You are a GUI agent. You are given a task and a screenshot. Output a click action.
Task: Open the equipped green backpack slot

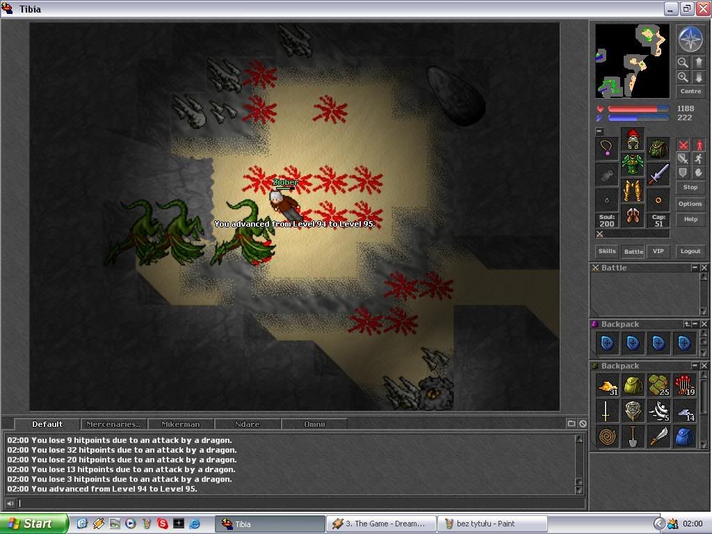[658, 149]
